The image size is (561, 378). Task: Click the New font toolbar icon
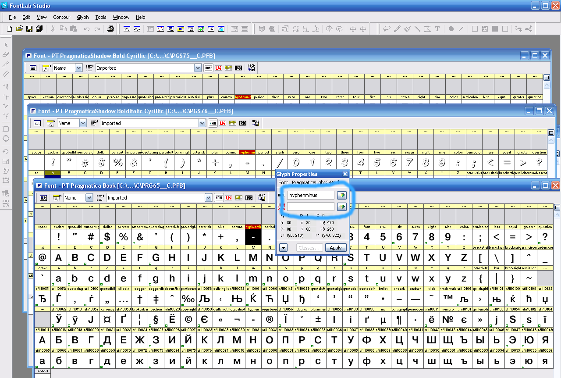coord(10,29)
